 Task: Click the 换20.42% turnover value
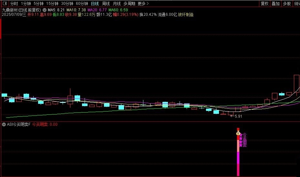148,15
